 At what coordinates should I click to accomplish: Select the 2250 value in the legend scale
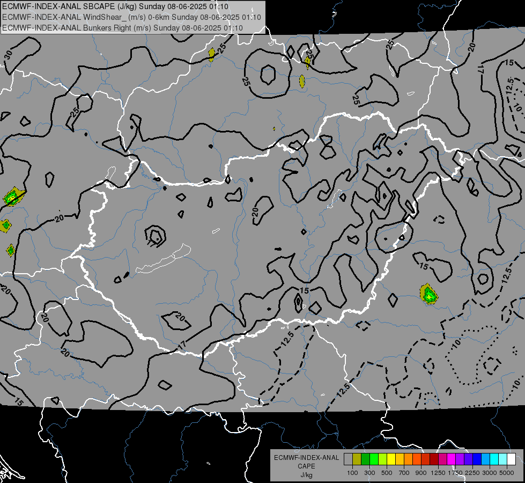(472, 473)
